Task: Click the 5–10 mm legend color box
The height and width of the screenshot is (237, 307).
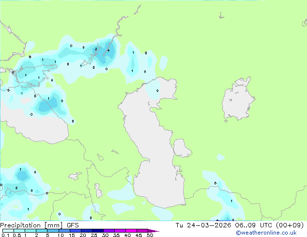Action: 53,231
